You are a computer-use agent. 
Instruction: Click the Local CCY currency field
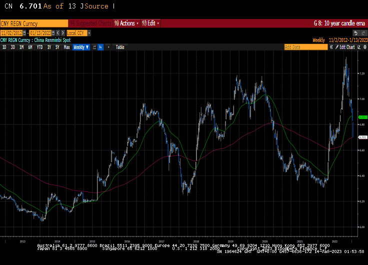click(77, 33)
